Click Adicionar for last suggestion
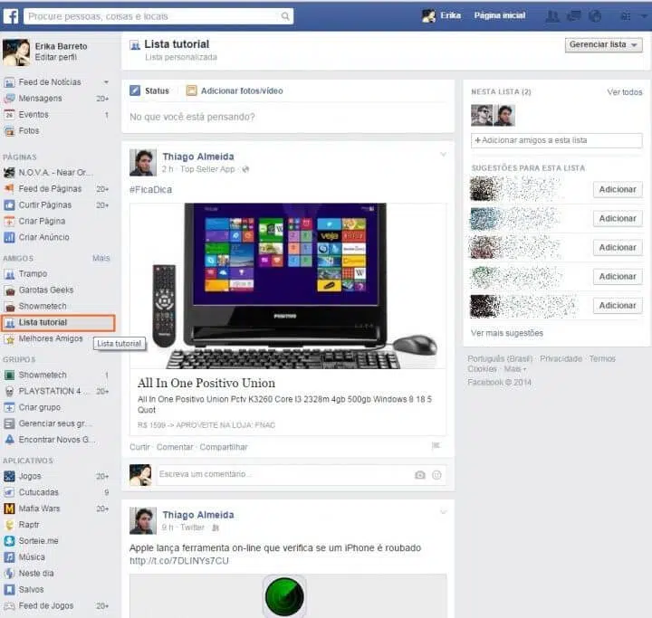Viewport: 652px width, 618px height. (618, 305)
